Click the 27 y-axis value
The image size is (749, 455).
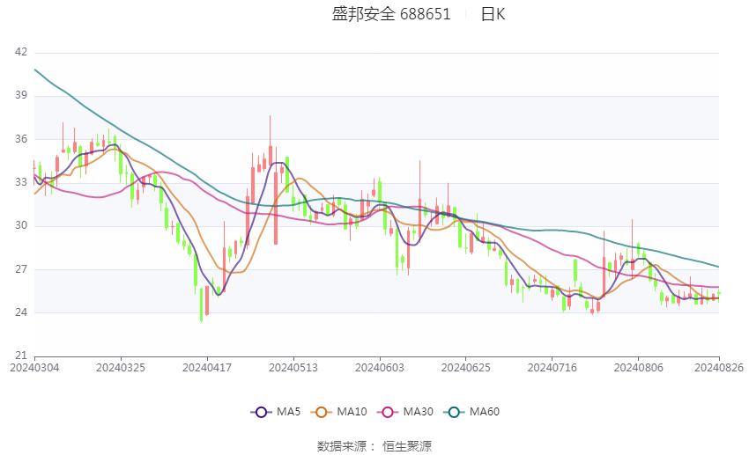tap(21, 269)
